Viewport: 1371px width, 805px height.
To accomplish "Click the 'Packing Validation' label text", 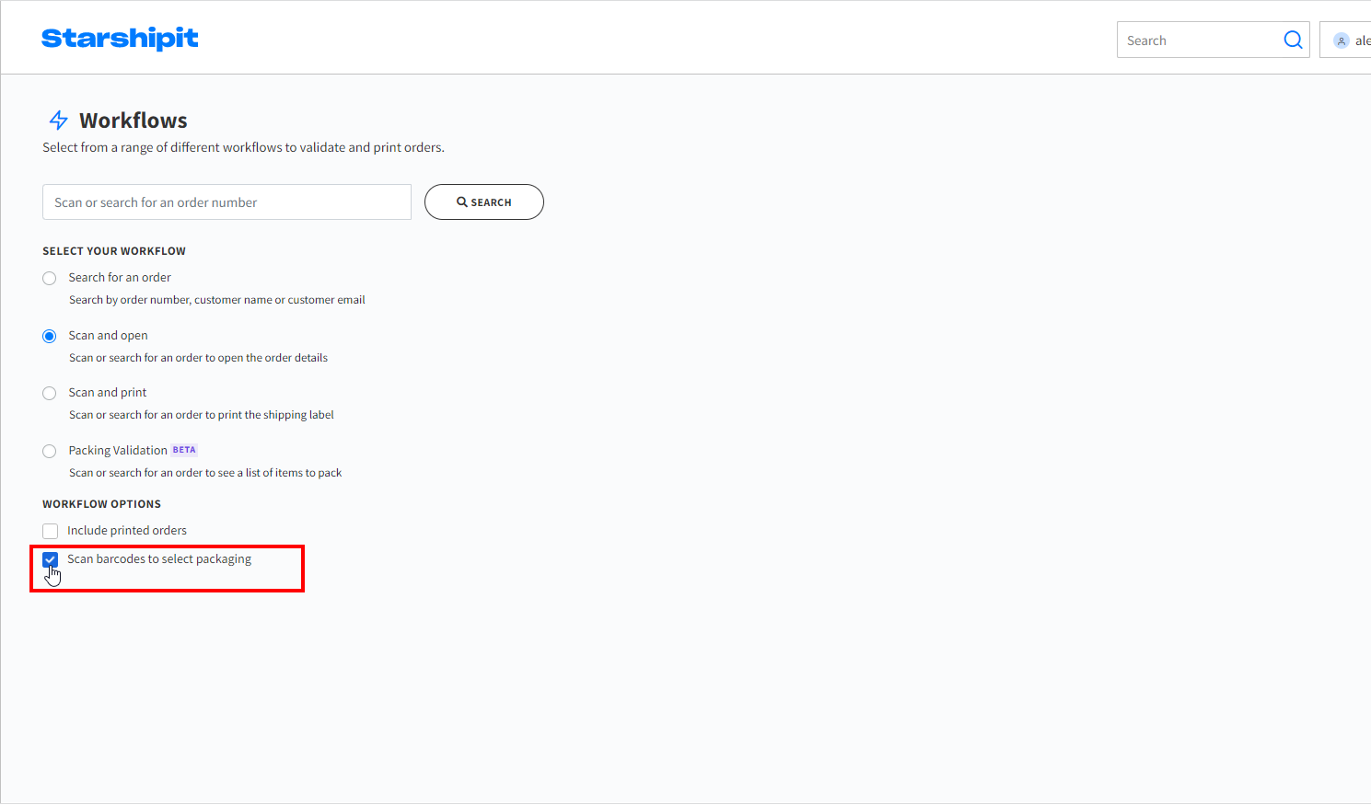I will pyautogui.click(x=118, y=451).
